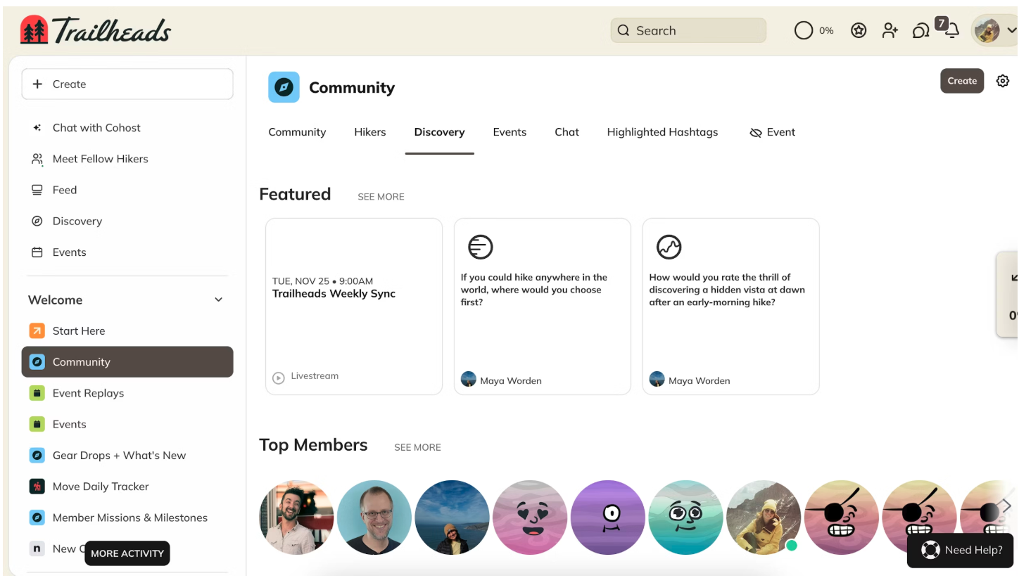Click the sparkle icon of Chat with Cohost
The image size is (1019, 585).
37,127
